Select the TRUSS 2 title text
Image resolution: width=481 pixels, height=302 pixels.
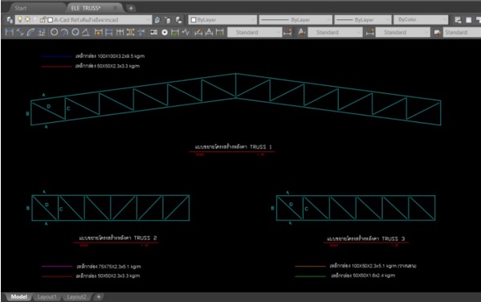point(118,238)
